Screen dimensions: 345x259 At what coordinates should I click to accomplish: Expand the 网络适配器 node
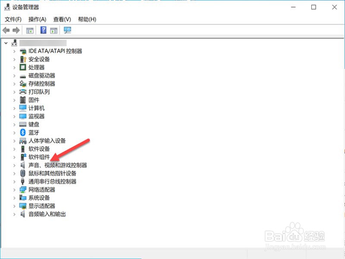[15, 190]
